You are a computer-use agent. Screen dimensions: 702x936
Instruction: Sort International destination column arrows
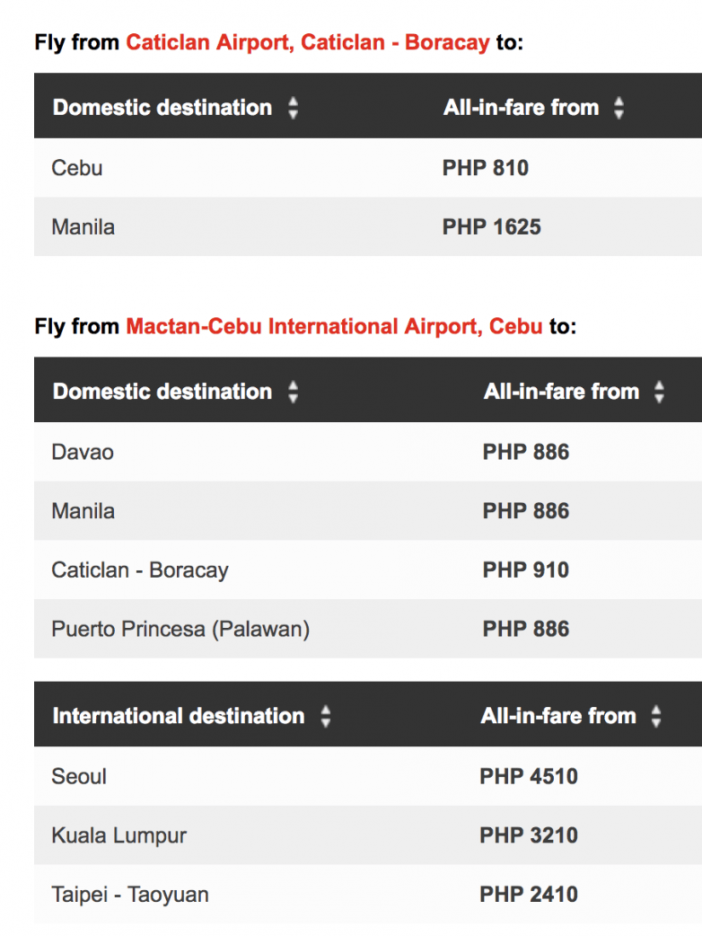pos(325,717)
